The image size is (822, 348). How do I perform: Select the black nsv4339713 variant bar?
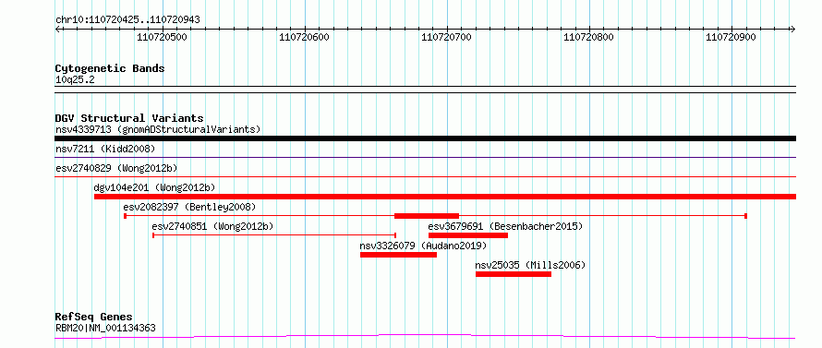[x=425, y=138]
